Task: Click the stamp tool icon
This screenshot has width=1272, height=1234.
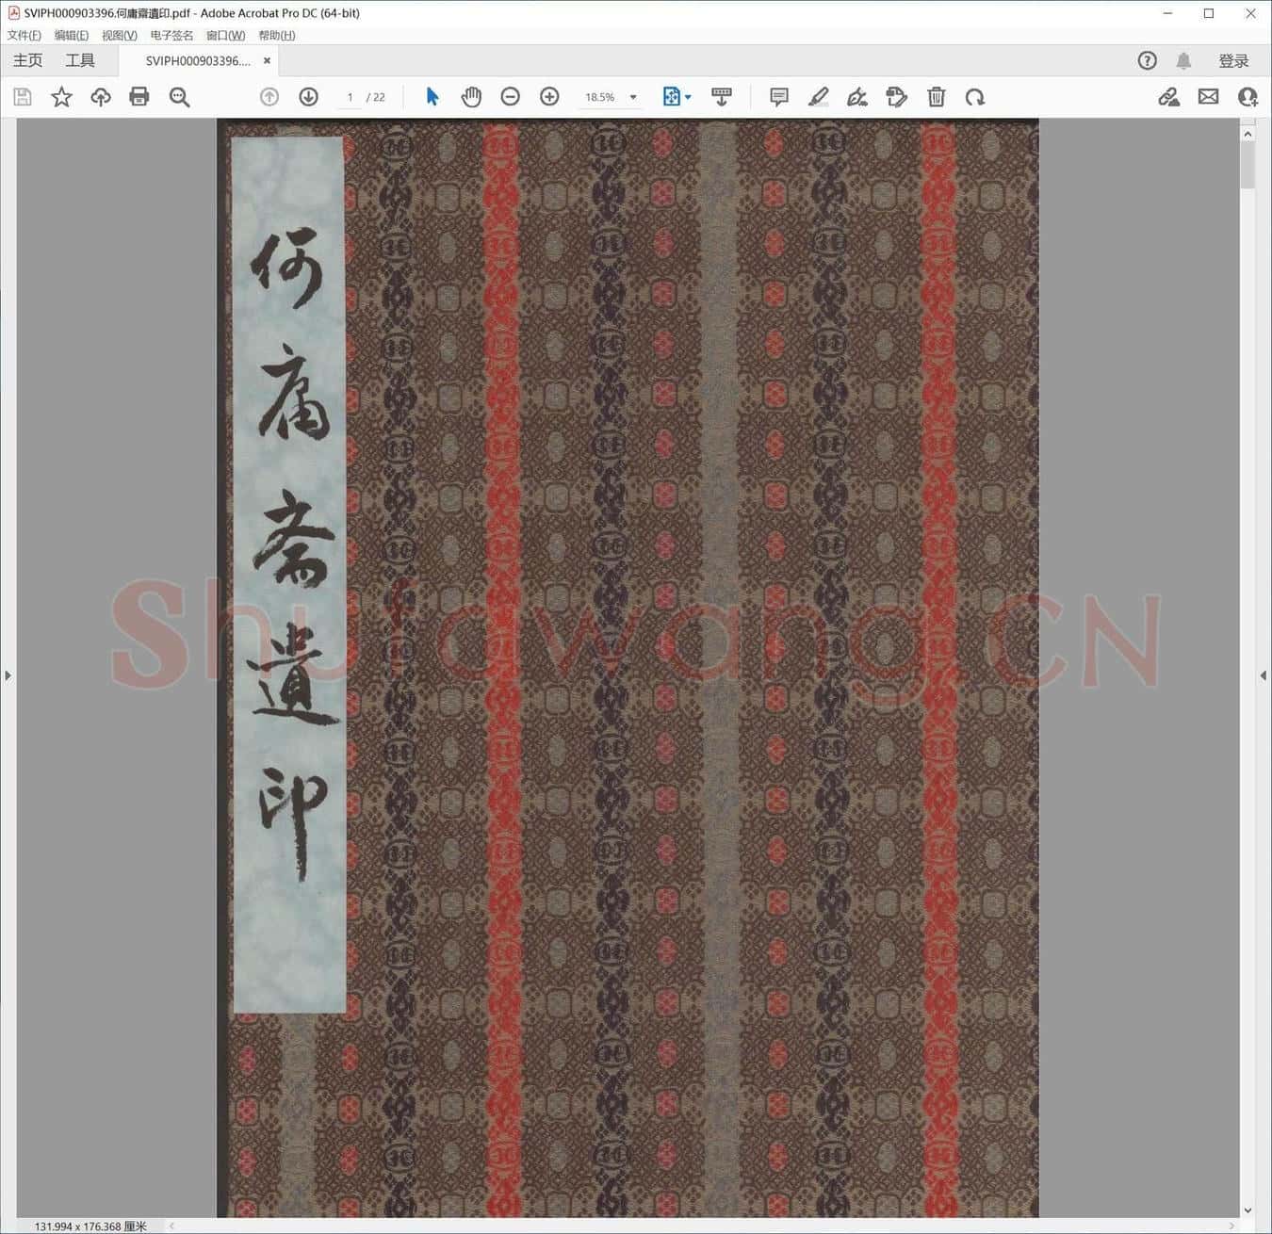Action: 897,97
